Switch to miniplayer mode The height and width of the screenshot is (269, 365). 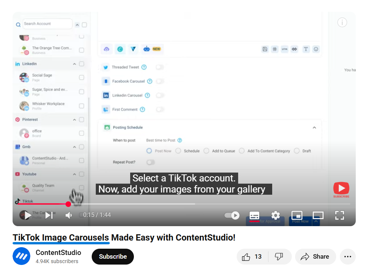pos(297,215)
